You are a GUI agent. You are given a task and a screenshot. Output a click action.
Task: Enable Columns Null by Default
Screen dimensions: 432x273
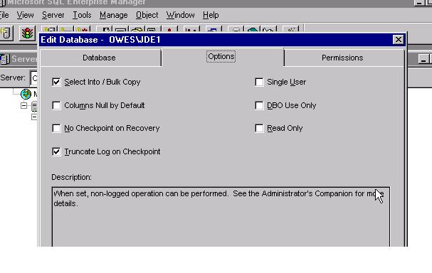click(56, 105)
